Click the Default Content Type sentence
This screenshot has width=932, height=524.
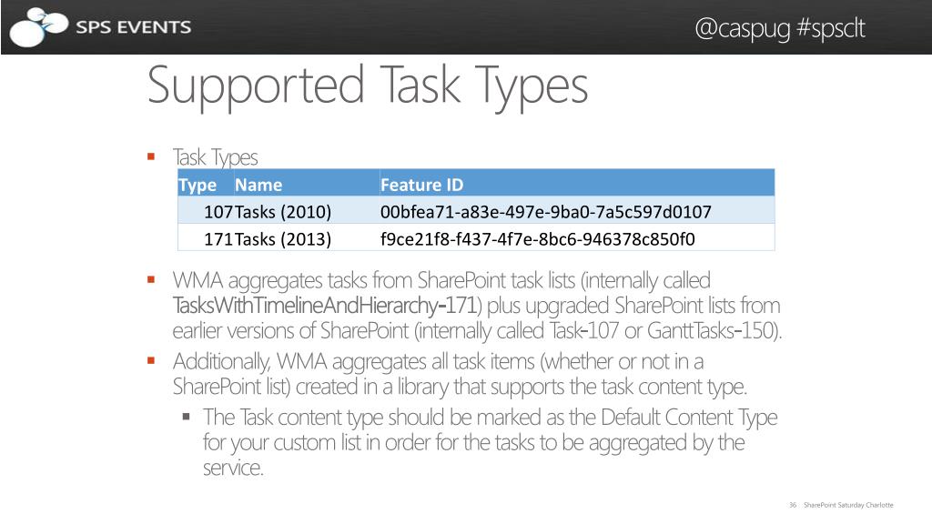[x=491, y=443]
